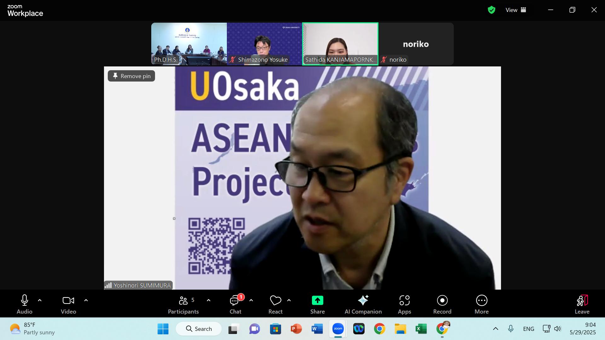
Task: Open Chrome profile window in taskbar
Action: point(442,328)
